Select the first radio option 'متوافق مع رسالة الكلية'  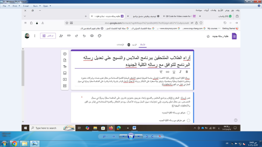188,113
